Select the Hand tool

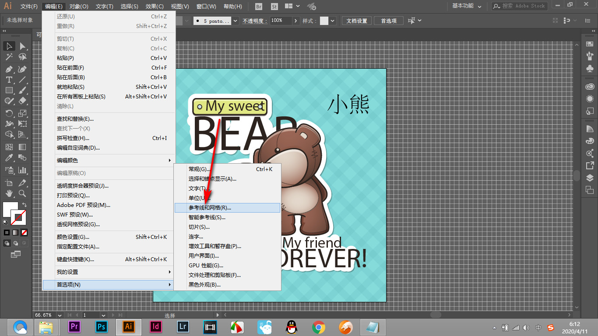tap(9, 193)
